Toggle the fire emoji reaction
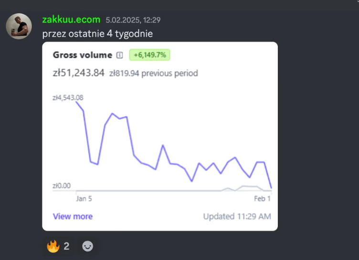Screen dimensions: 359x260 (x=58, y=246)
